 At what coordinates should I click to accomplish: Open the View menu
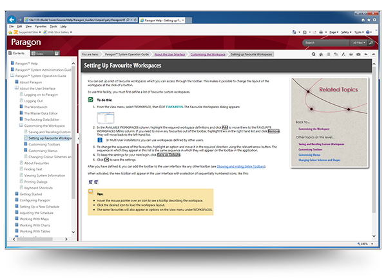28,26
